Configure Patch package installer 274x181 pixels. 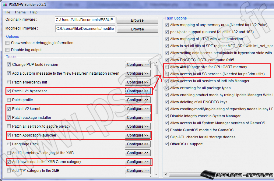coord(138,118)
